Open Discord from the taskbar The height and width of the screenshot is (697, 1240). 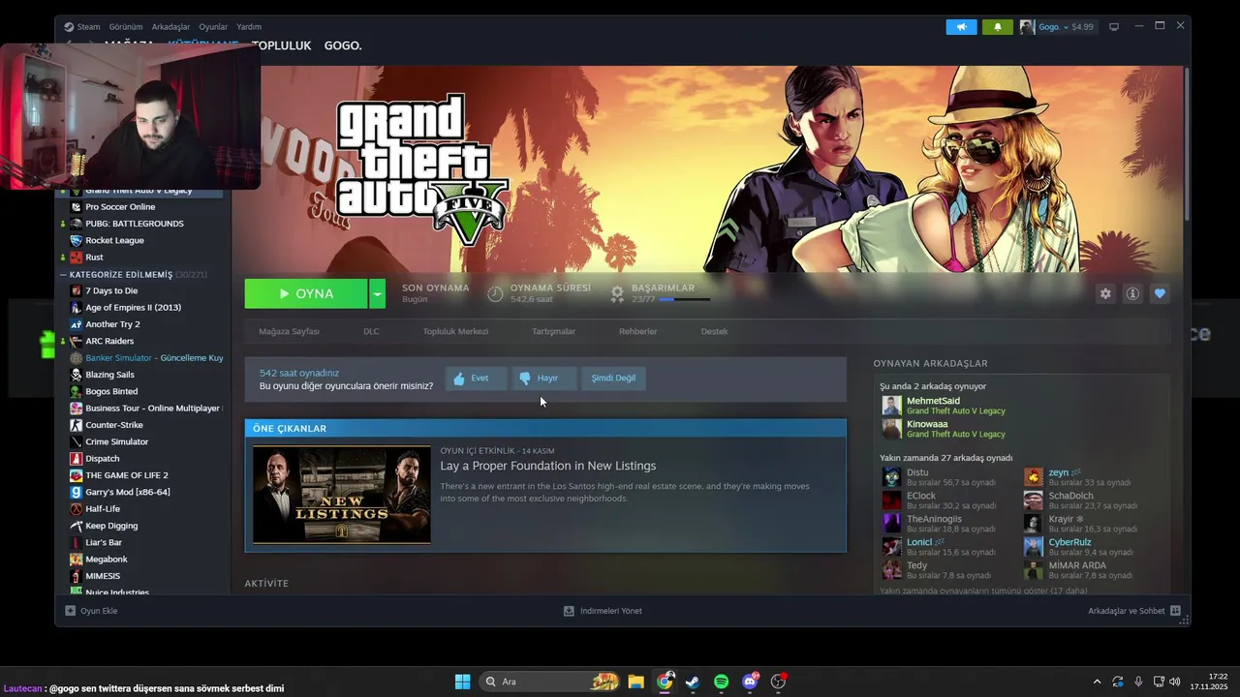(x=750, y=682)
